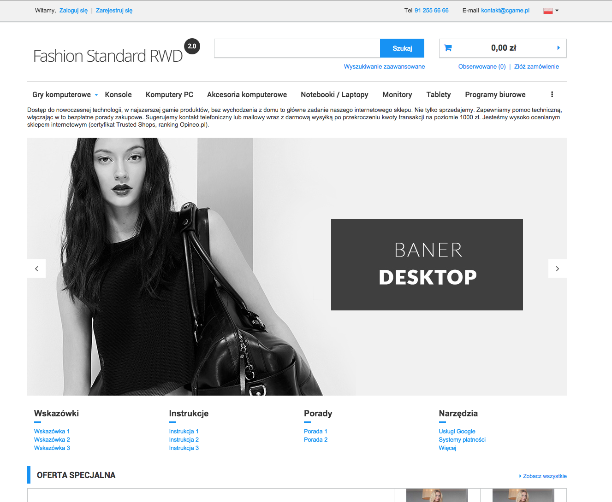Click the BANER DESKTOP banner box
The height and width of the screenshot is (502, 612).
427,265
